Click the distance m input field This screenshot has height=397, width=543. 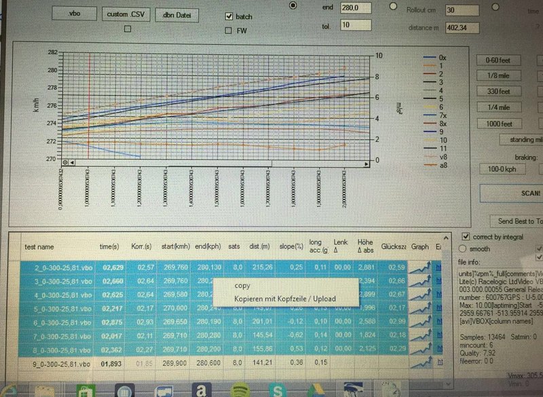[462, 28]
